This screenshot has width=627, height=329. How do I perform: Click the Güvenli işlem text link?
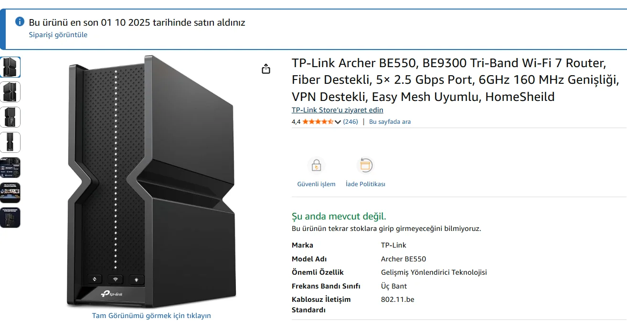click(316, 184)
